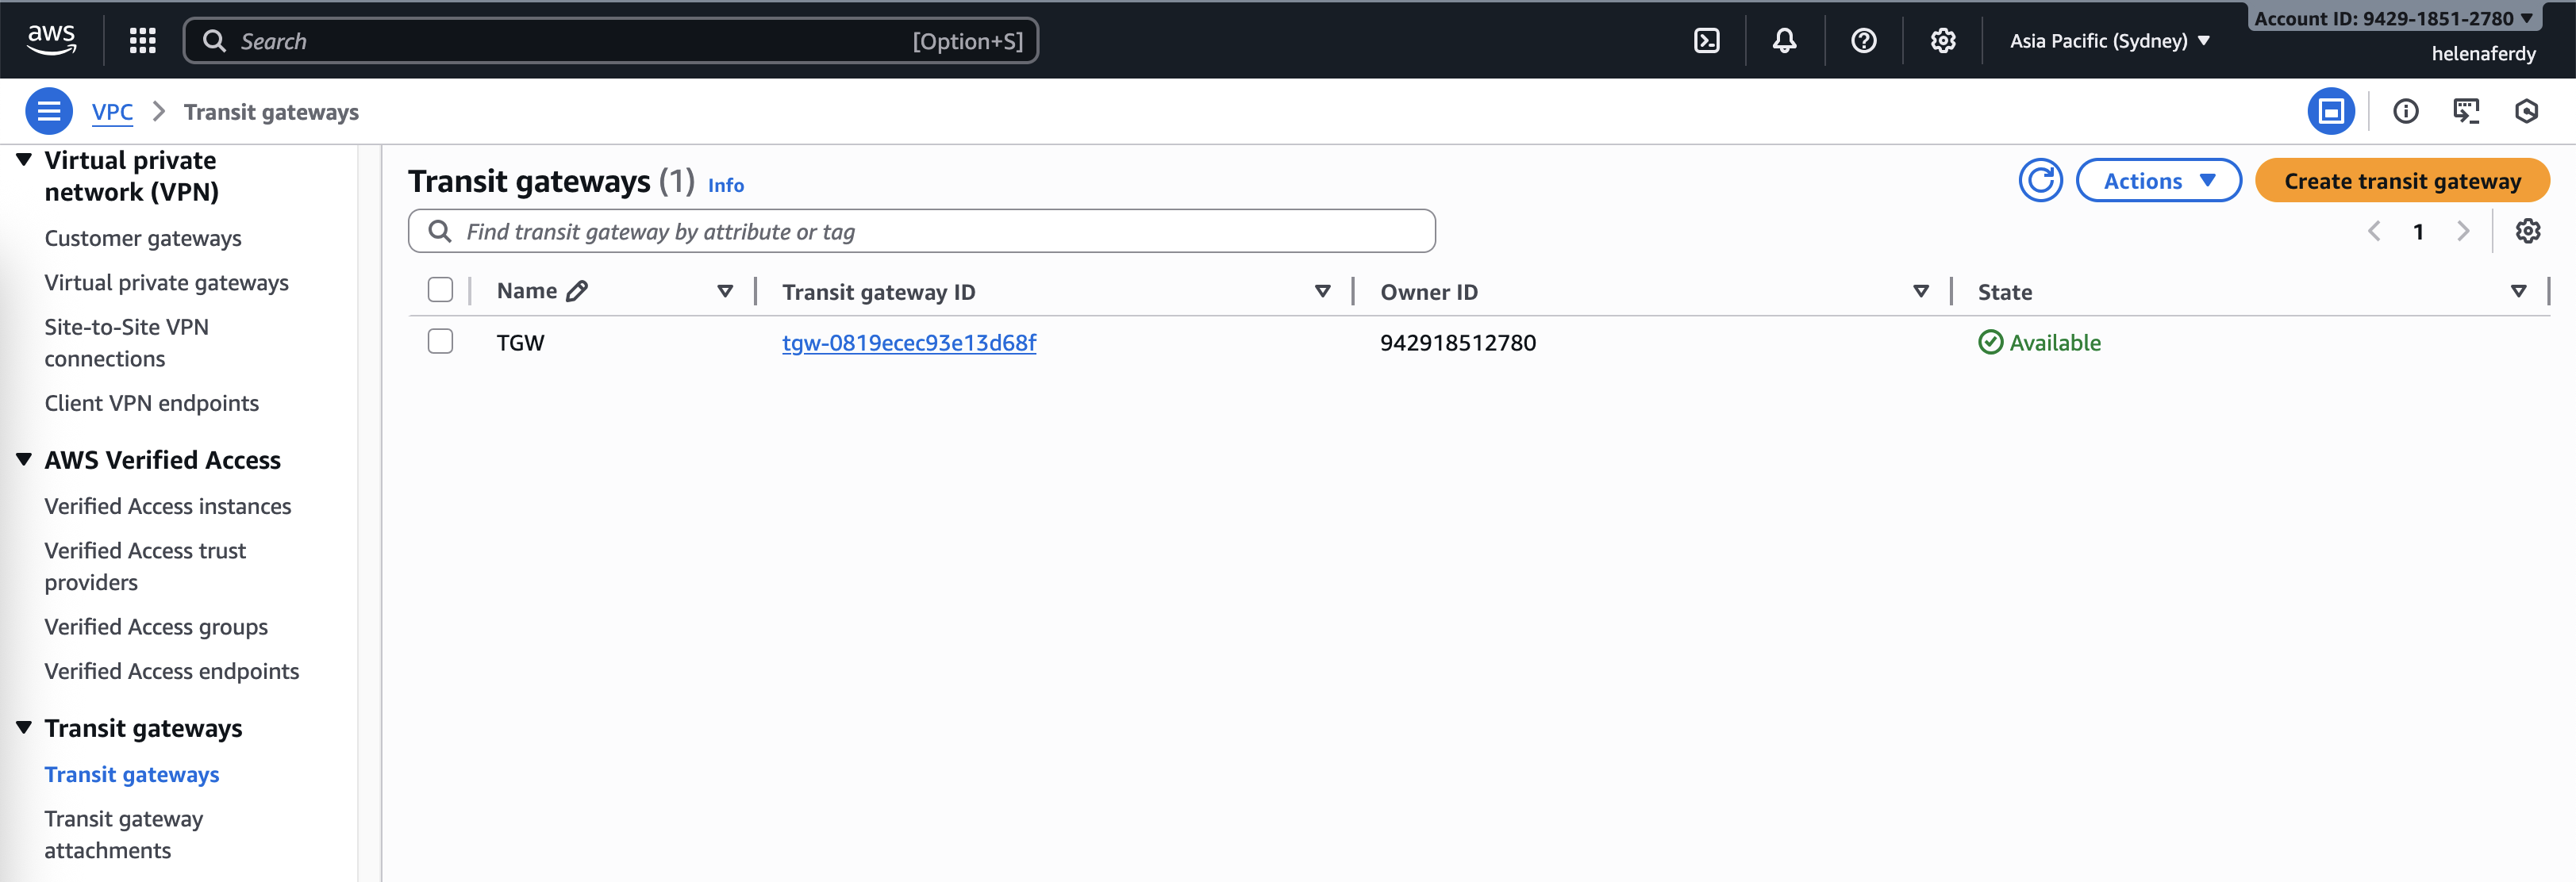2576x882 pixels.
Task: Open the console settings gear in the top bar
Action: (1942, 41)
